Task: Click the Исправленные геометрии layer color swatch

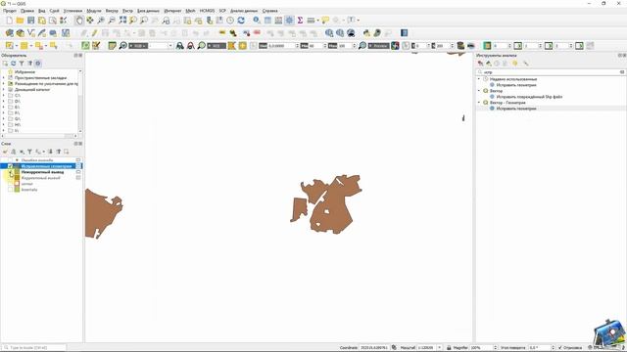Action: point(17,166)
